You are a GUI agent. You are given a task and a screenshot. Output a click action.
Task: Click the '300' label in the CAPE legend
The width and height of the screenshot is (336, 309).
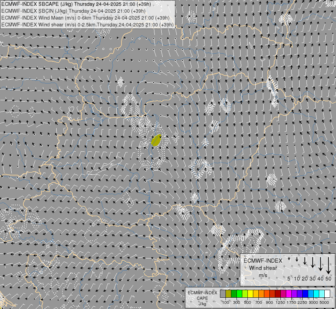tap(236, 302)
